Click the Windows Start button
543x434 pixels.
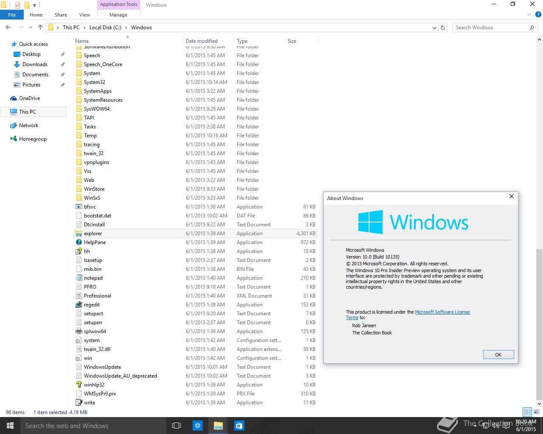coord(10,426)
